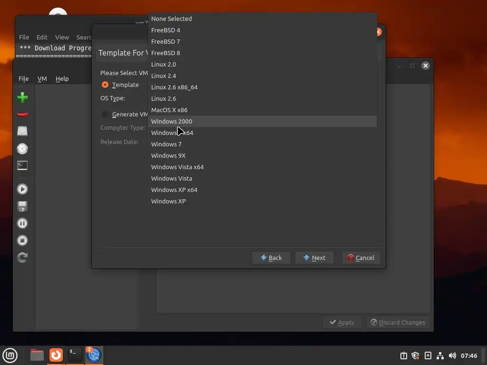Click the reset VM circular arrow icon

(x=22, y=257)
